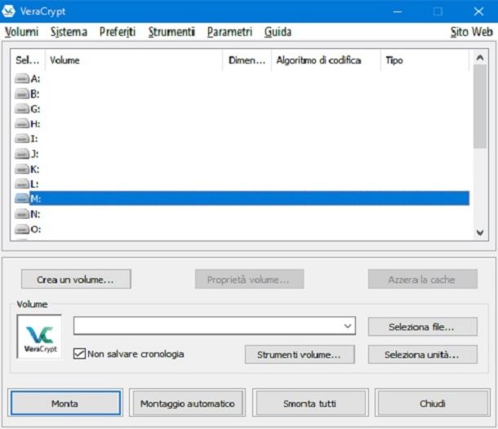Screen dimensions: 498x429
Task: Click the Crea un volume button
Action: 76,279
